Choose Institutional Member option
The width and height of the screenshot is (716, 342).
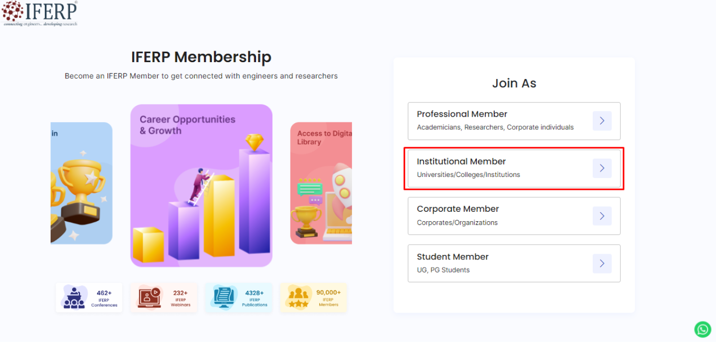pyautogui.click(x=497, y=169)
